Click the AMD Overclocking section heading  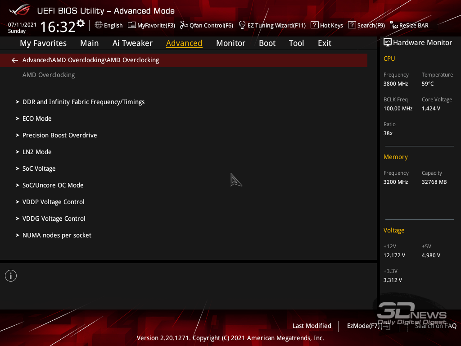(x=49, y=75)
